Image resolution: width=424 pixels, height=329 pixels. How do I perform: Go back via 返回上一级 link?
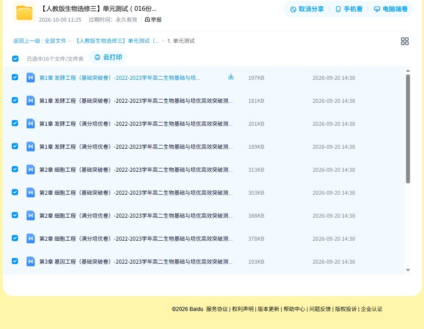click(x=27, y=41)
